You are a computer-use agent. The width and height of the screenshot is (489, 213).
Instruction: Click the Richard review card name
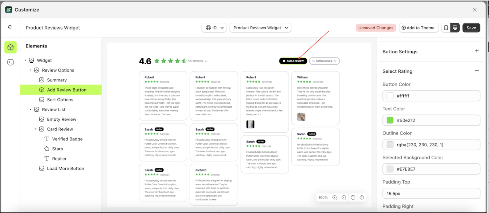[201, 170]
